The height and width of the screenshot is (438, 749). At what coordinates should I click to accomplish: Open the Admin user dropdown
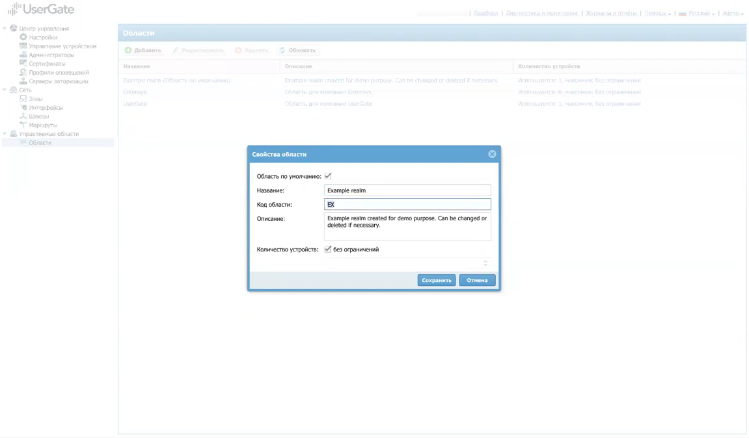733,14
